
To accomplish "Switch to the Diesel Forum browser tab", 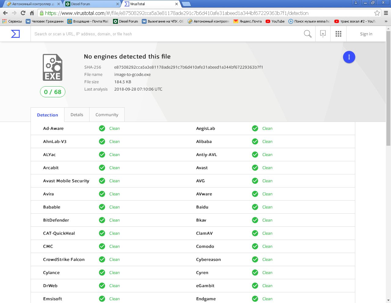I will coord(92,4).
